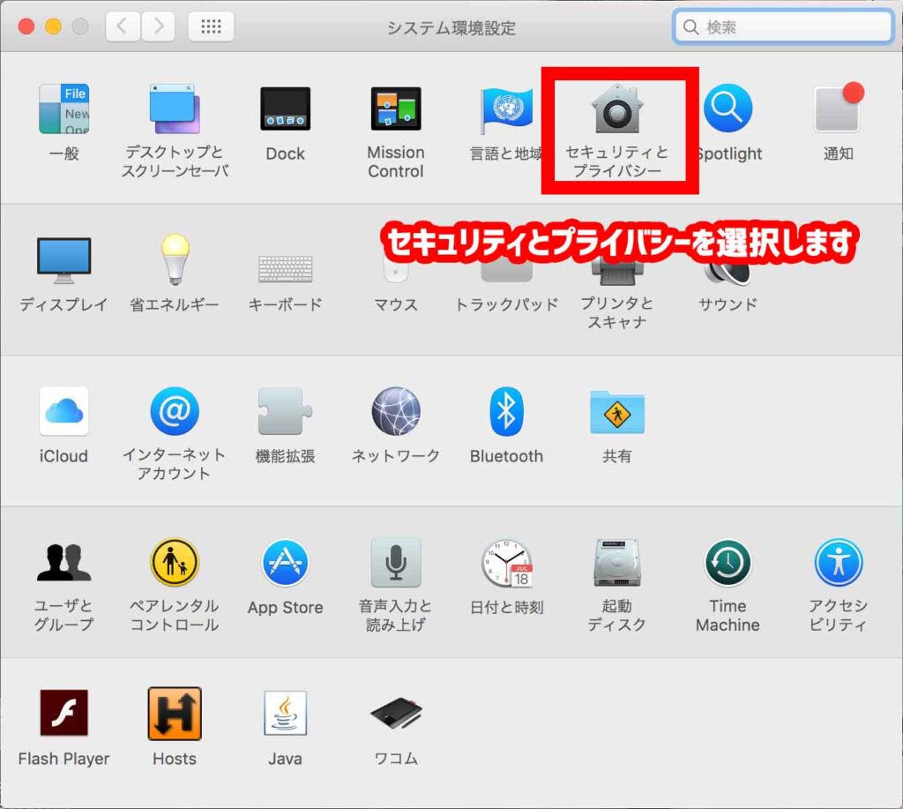Click the Time Machine icon
The height and width of the screenshot is (809, 903).
pos(728,564)
